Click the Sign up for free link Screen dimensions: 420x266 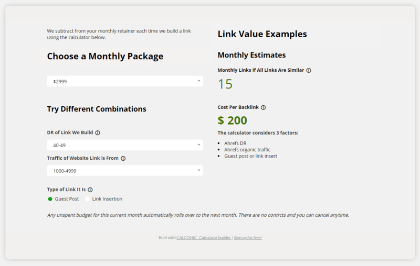pos(248,238)
